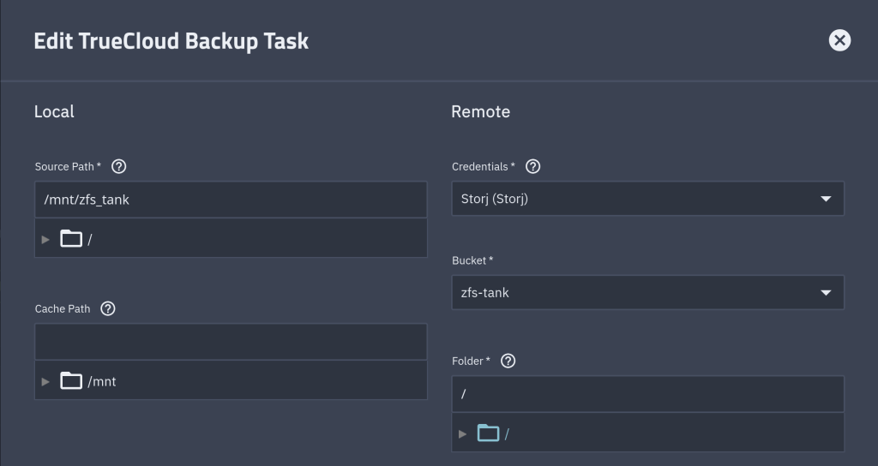Select root folder icon under Source Path
This screenshot has height=466, width=878.
(71, 239)
